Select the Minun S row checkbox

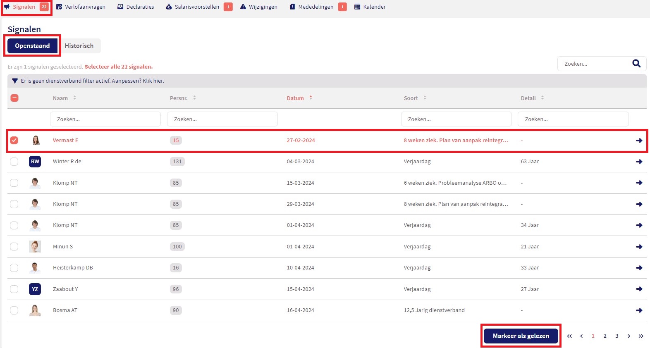pos(14,247)
